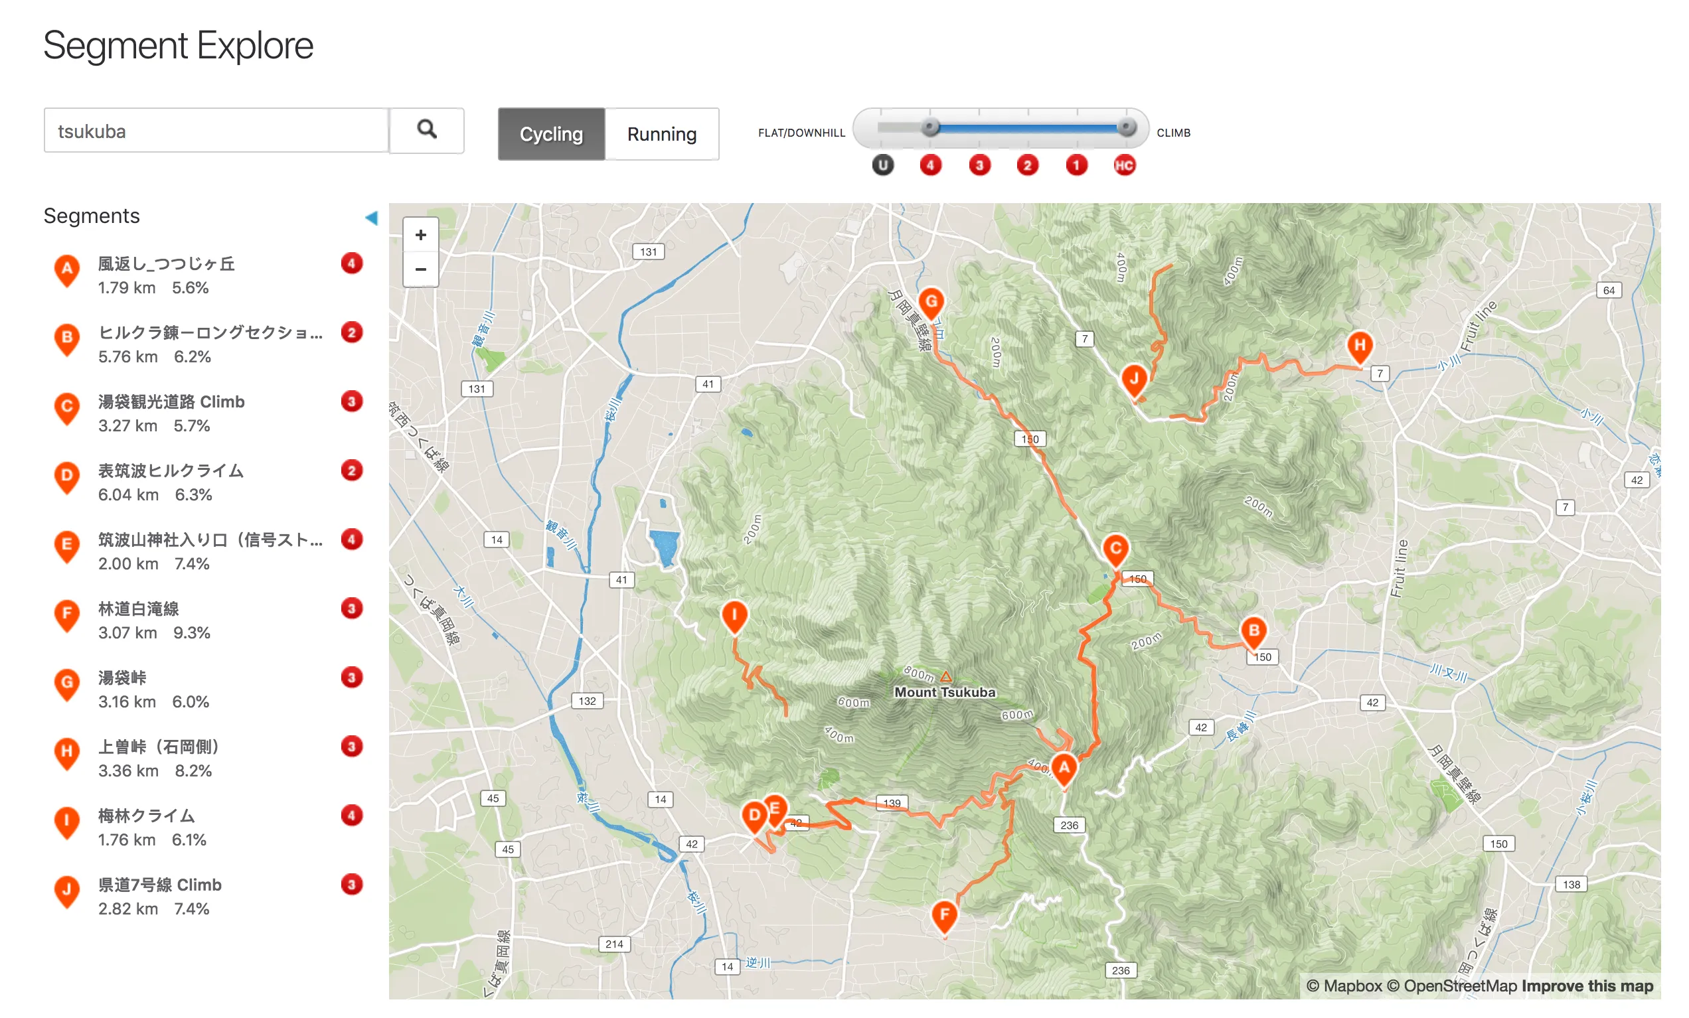Open the 湯袋観光道路 Climb segment

click(x=171, y=401)
